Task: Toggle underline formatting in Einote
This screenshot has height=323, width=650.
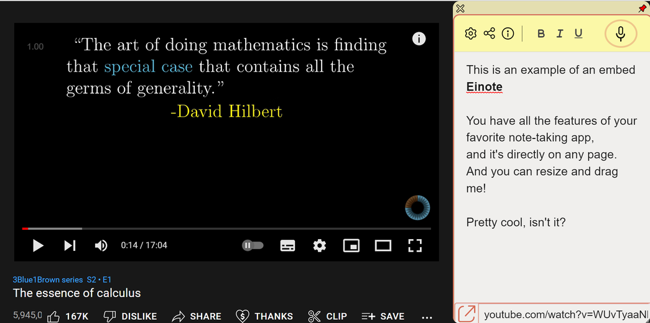Action: coord(578,34)
